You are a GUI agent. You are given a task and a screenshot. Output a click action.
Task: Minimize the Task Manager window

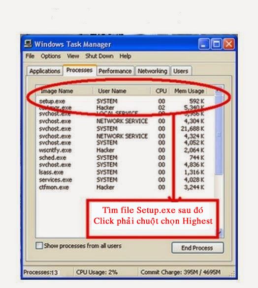click(x=203, y=44)
